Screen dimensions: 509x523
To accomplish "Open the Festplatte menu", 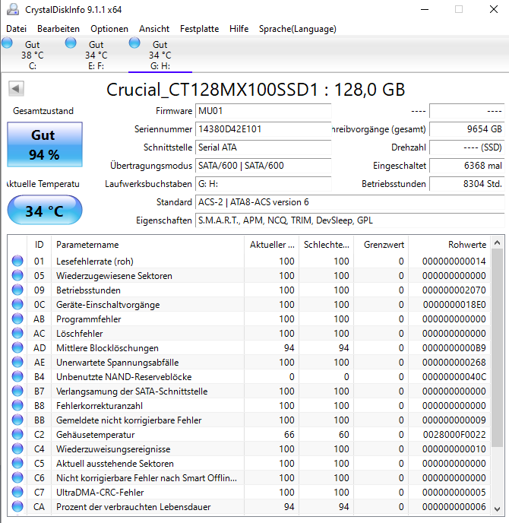I will 199,29.
